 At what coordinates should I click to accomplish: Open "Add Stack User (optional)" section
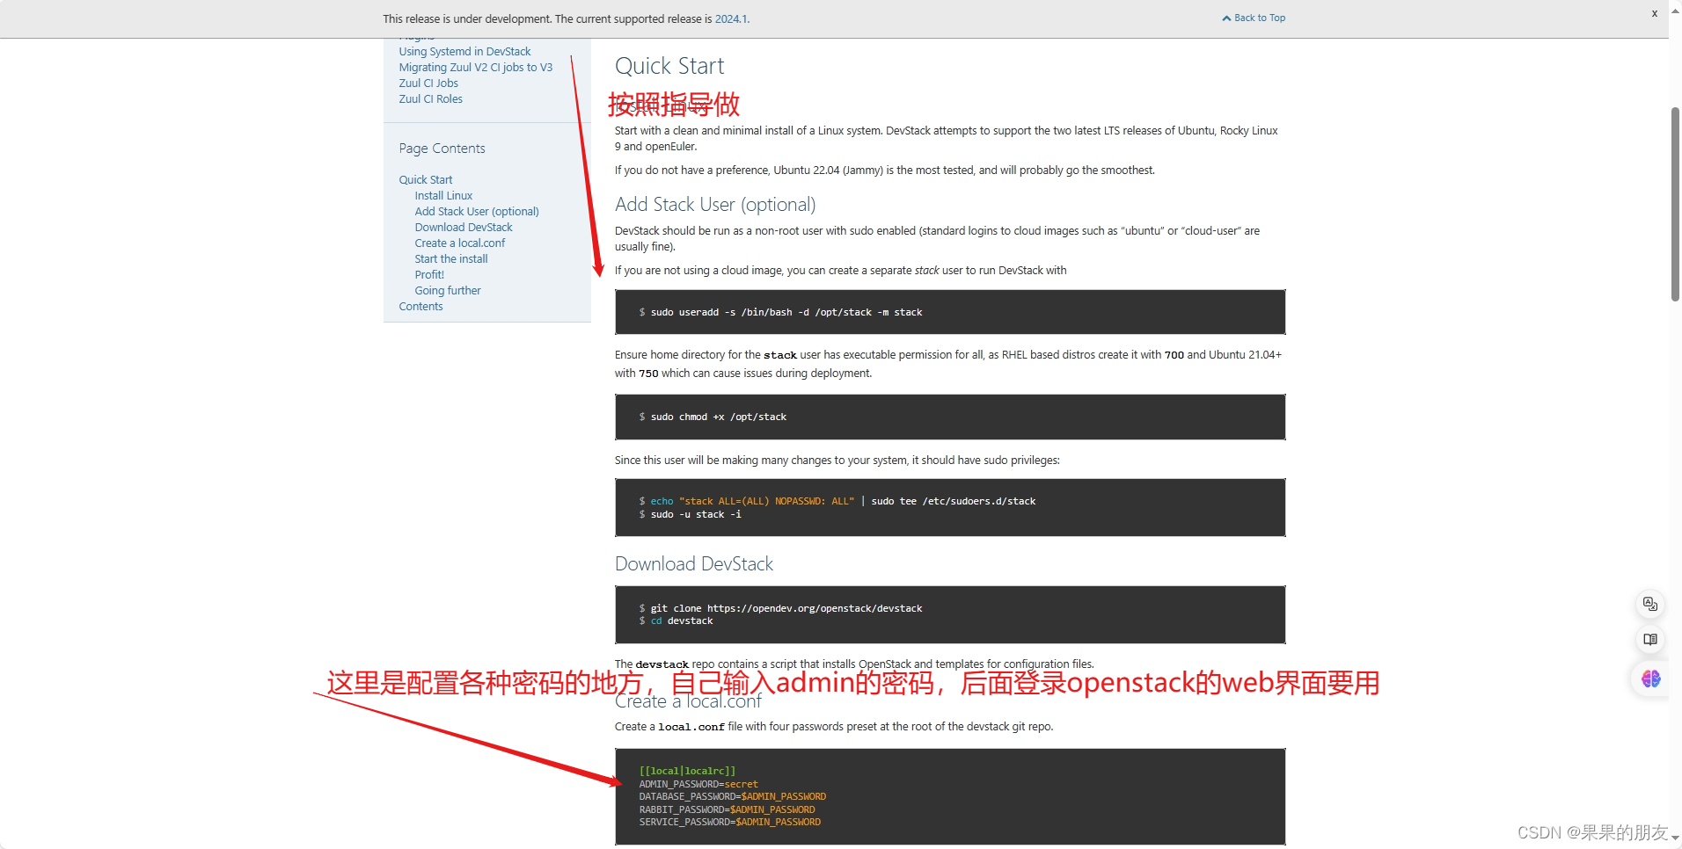[x=476, y=211]
